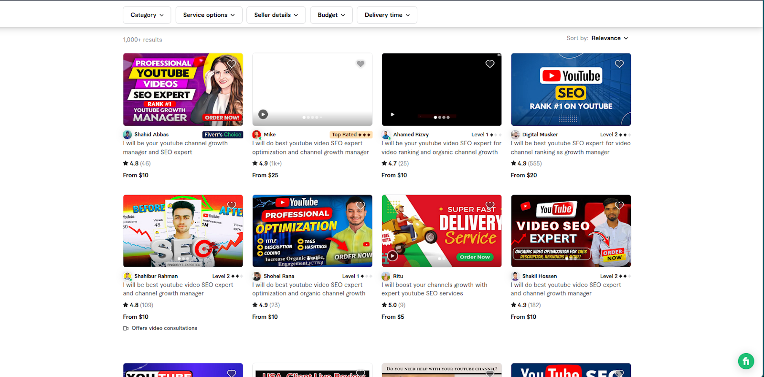Click Shohel Rana avatar
Screen dimensions: 764x377
click(x=257, y=276)
